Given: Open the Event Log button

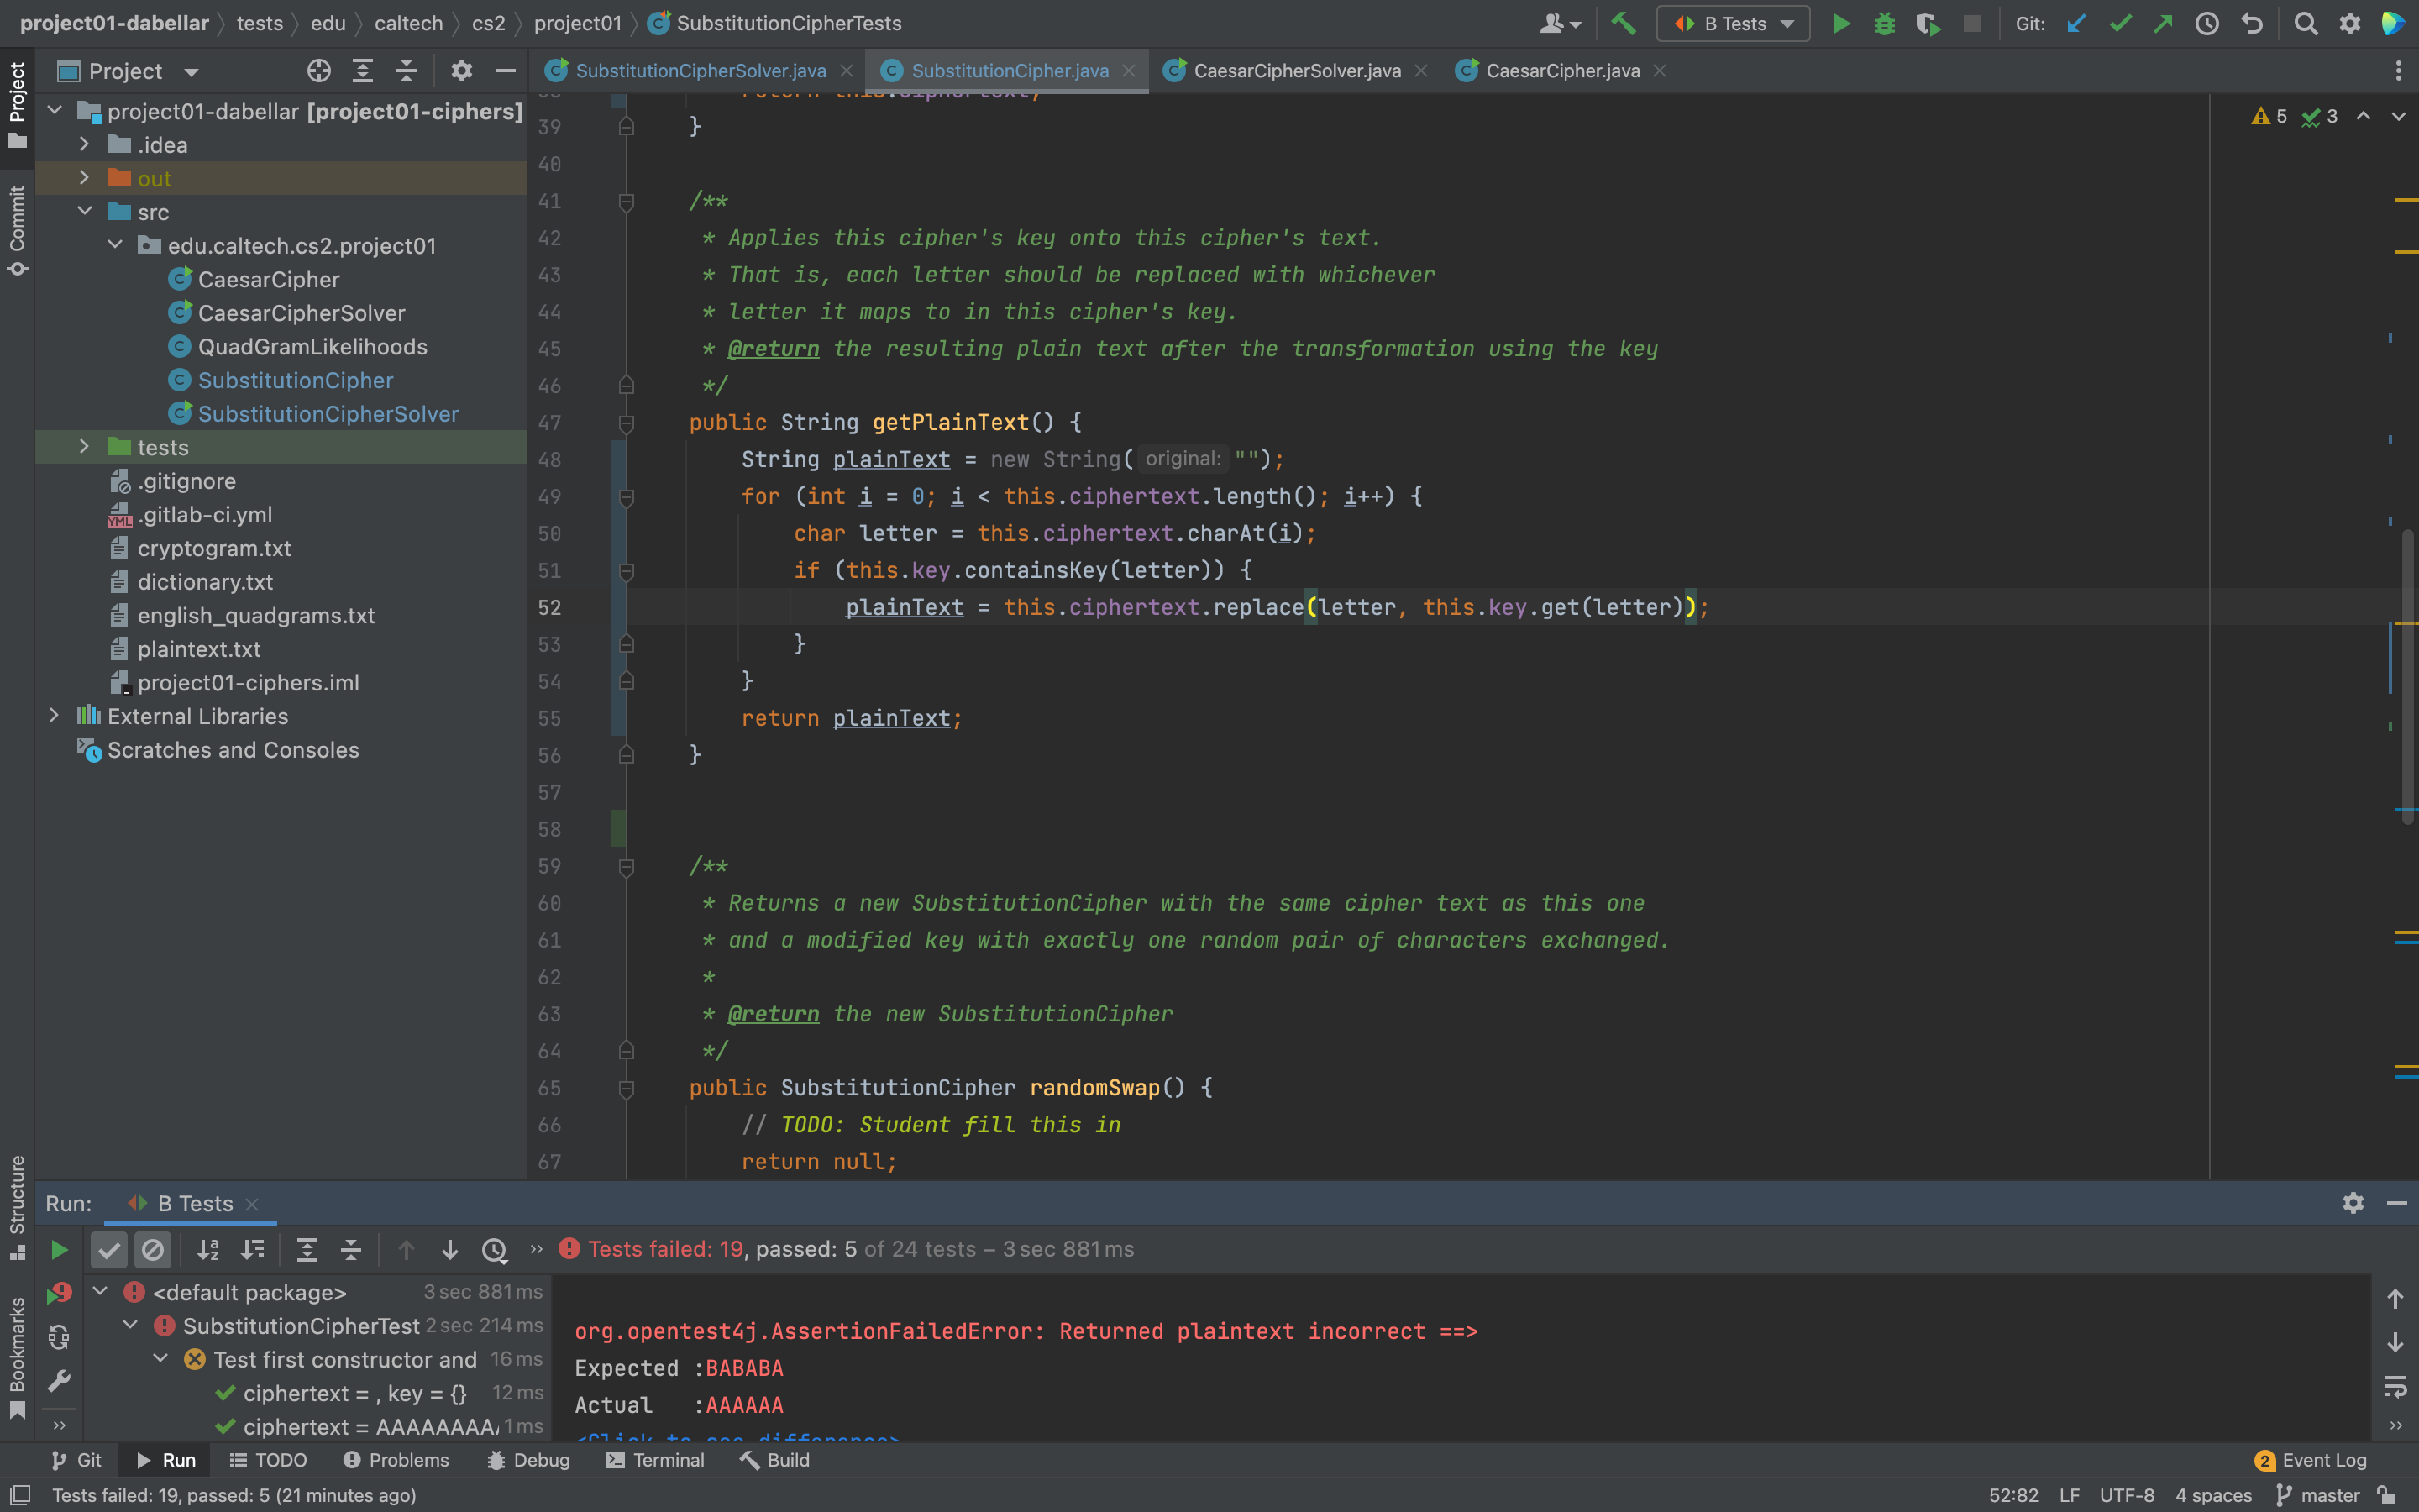Looking at the screenshot, I should point(2311,1460).
